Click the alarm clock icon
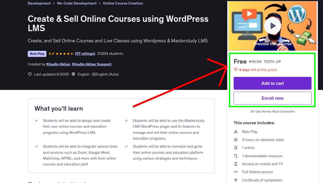Viewport: 323px width, 183px height. click(236, 69)
